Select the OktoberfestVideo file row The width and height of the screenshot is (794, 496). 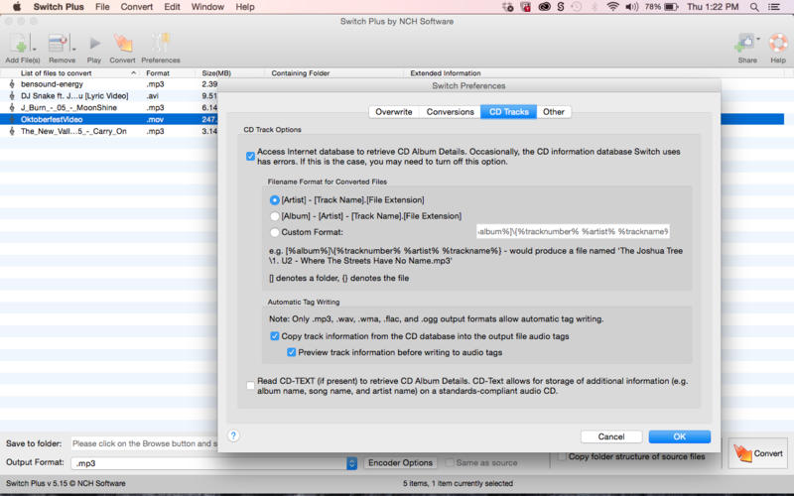[x=109, y=119]
